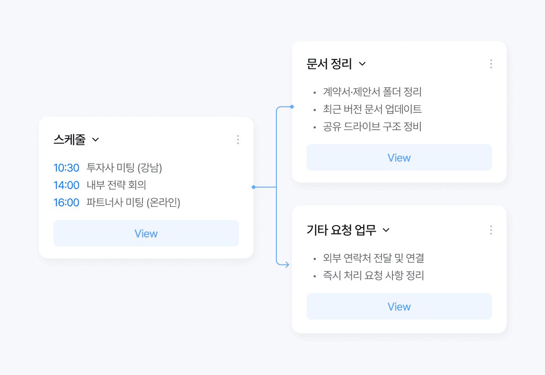Click View on the 스케줄 card

146,233
